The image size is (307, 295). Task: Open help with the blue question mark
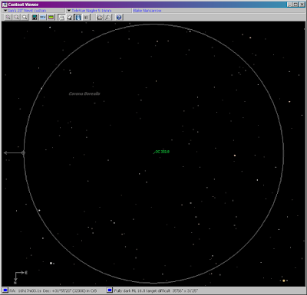coord(119,17)
